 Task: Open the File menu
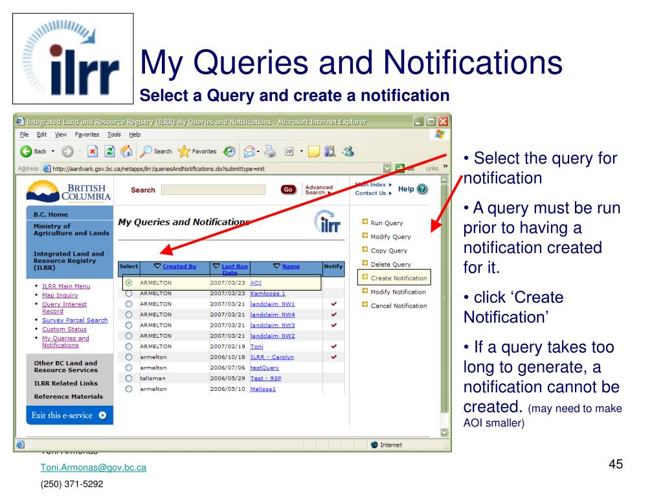pyautogui.click(x=24, y=135)
